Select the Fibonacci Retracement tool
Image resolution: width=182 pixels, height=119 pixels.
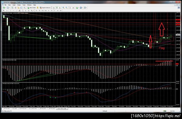click(23, 11)
